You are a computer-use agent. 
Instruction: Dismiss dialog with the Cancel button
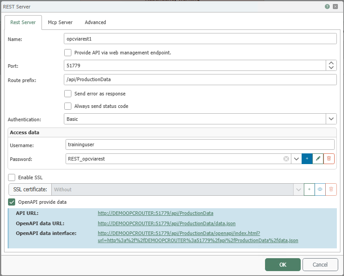pos(320,264)
